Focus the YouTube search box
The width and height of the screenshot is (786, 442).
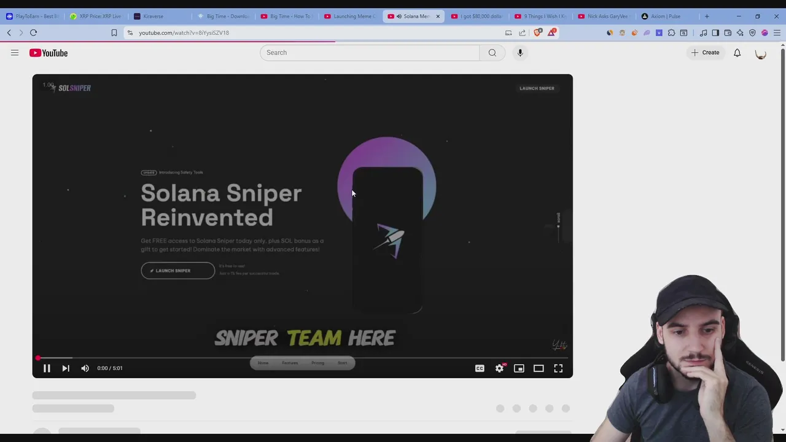tap(370, 53)
